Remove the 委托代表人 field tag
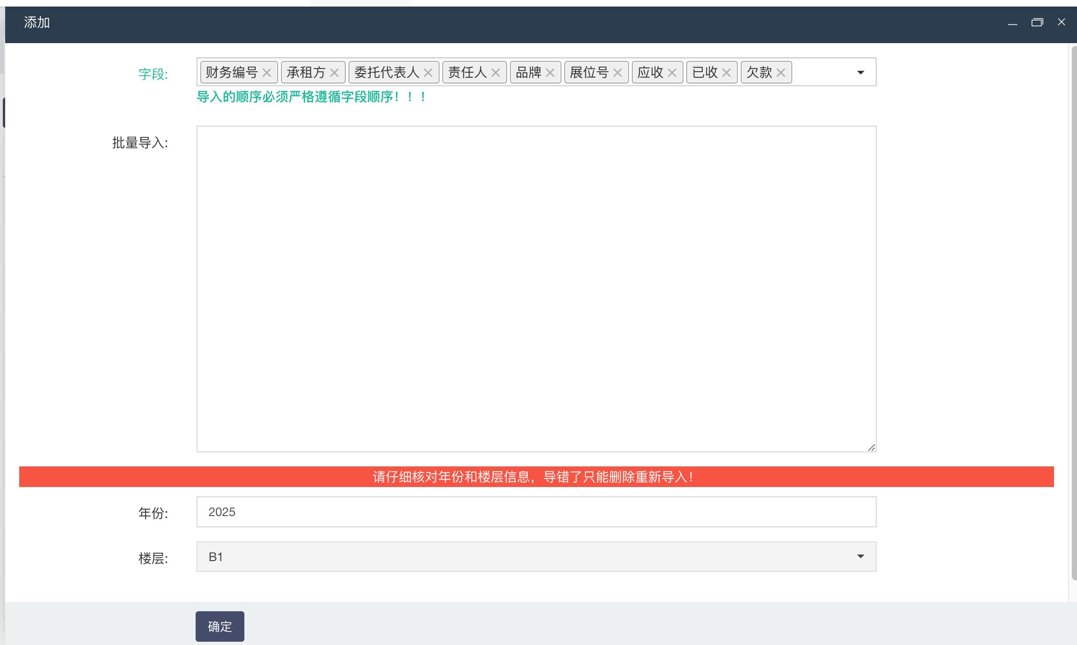 coord(428,73)
